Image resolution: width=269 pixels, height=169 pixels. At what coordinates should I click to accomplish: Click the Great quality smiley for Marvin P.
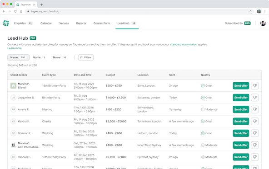point(203,85)
